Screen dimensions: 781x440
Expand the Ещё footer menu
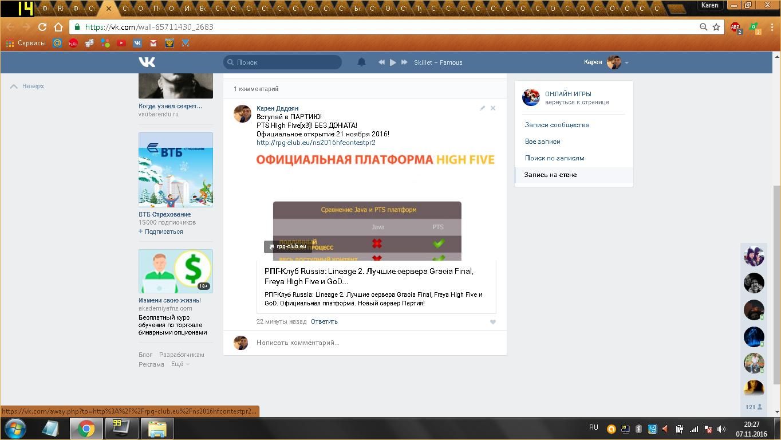[x=180, y=364]
